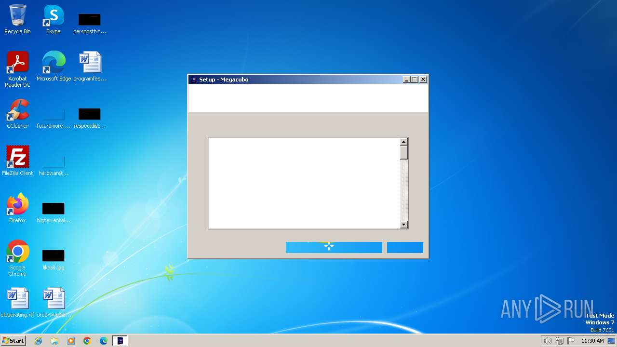Maximize the Setup - Megacubo window

pyautogui.click(x=415, y=80)
